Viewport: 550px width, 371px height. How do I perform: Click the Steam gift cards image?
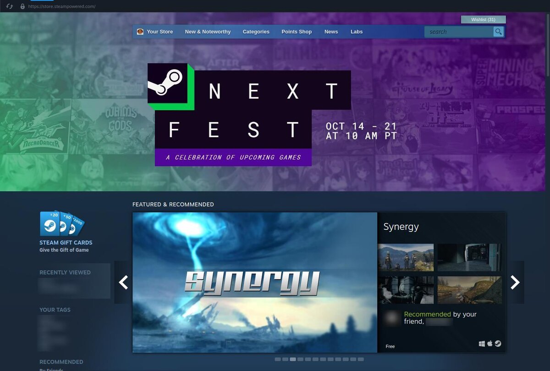coord(62,223)
